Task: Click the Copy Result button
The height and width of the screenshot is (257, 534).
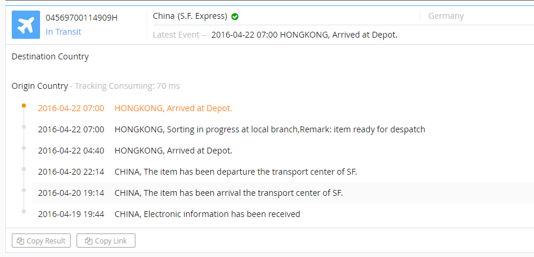Action: [41, 241]
